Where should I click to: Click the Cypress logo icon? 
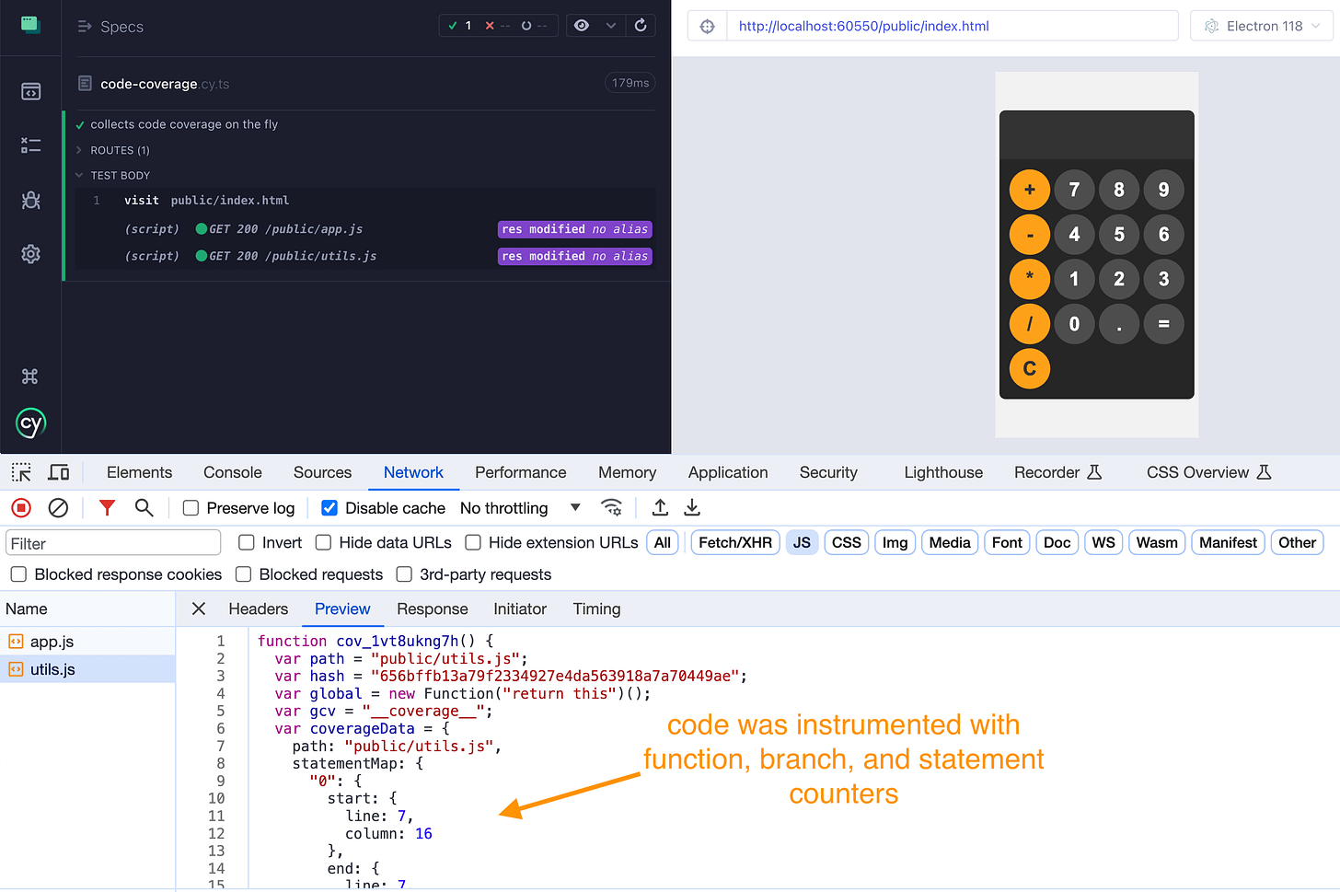(30, 423)
